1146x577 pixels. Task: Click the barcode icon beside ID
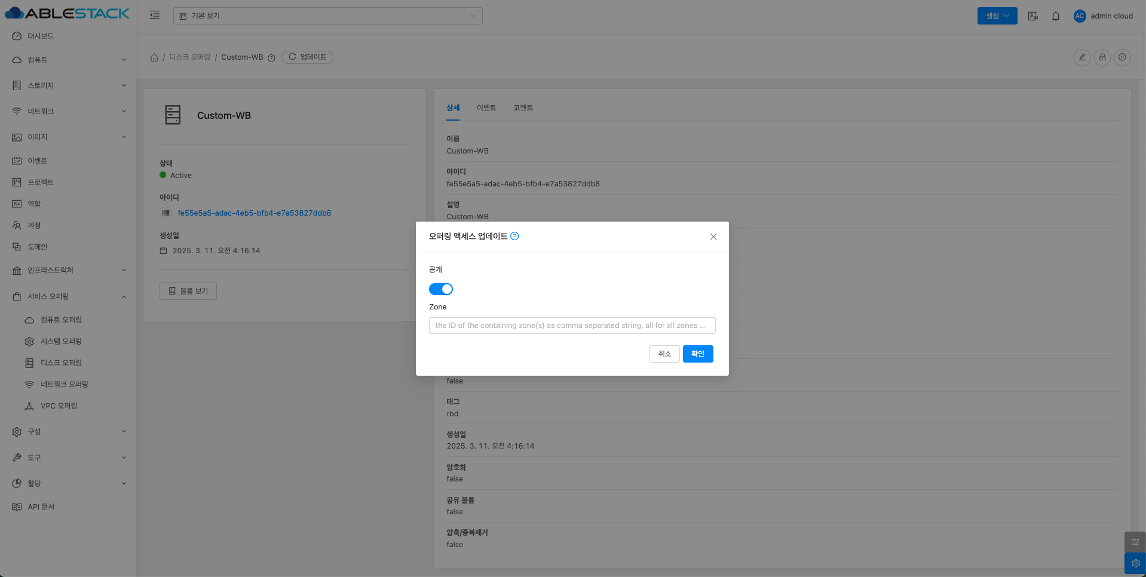click(166, 213)
